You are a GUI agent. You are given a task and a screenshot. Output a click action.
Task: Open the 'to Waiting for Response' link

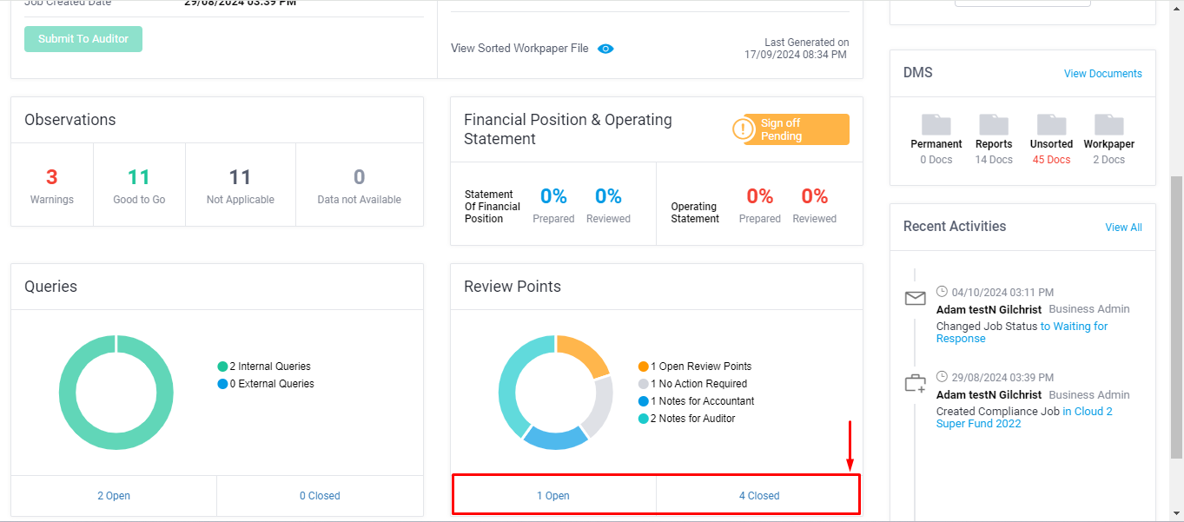(x=1022, y=333)
